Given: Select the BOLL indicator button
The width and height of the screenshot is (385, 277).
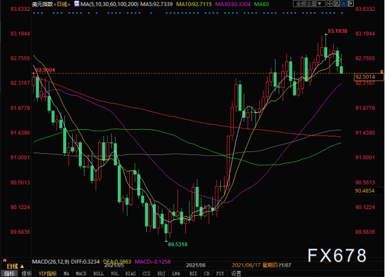Looking at the screenshot, I should tap(99, 273).
